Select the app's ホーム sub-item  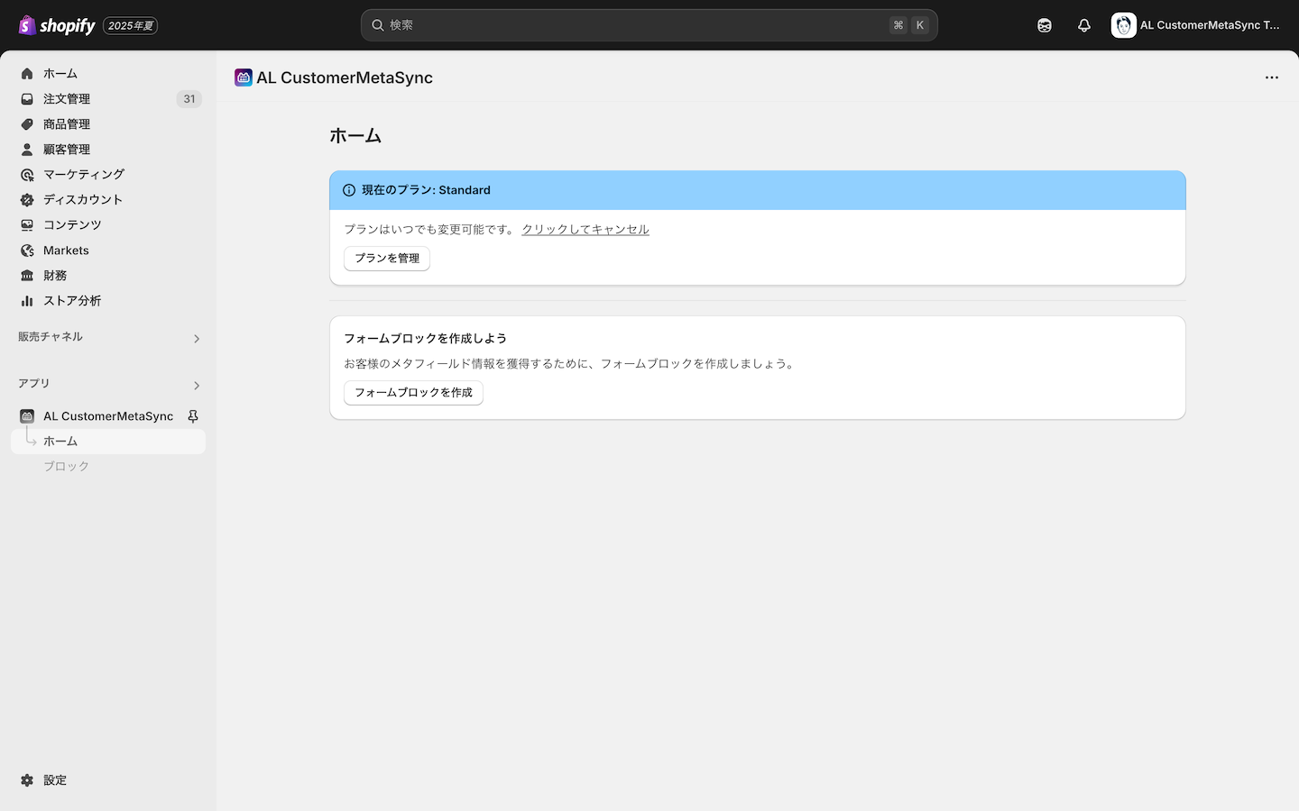[108, 442]
